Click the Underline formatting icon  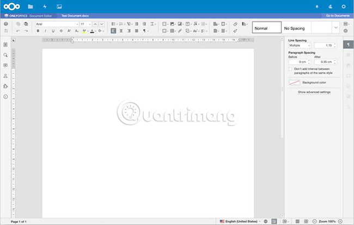coord(53,31)
